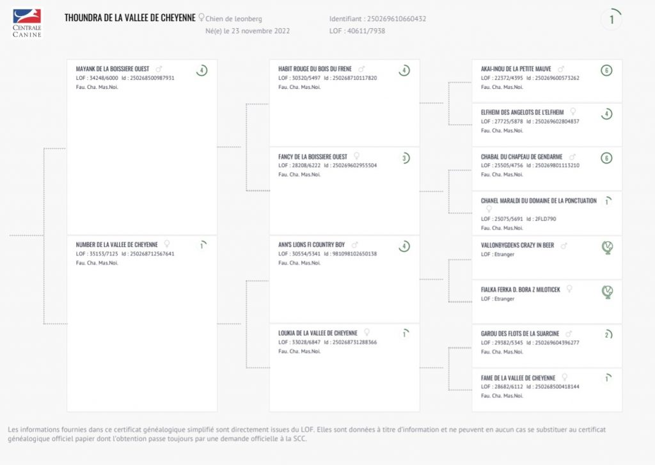Viewport: 655px width, 465px height.
Task: Click rating badge 4 on Habit Rouge du Bois du Frene
Action: (x=404, y=70)
